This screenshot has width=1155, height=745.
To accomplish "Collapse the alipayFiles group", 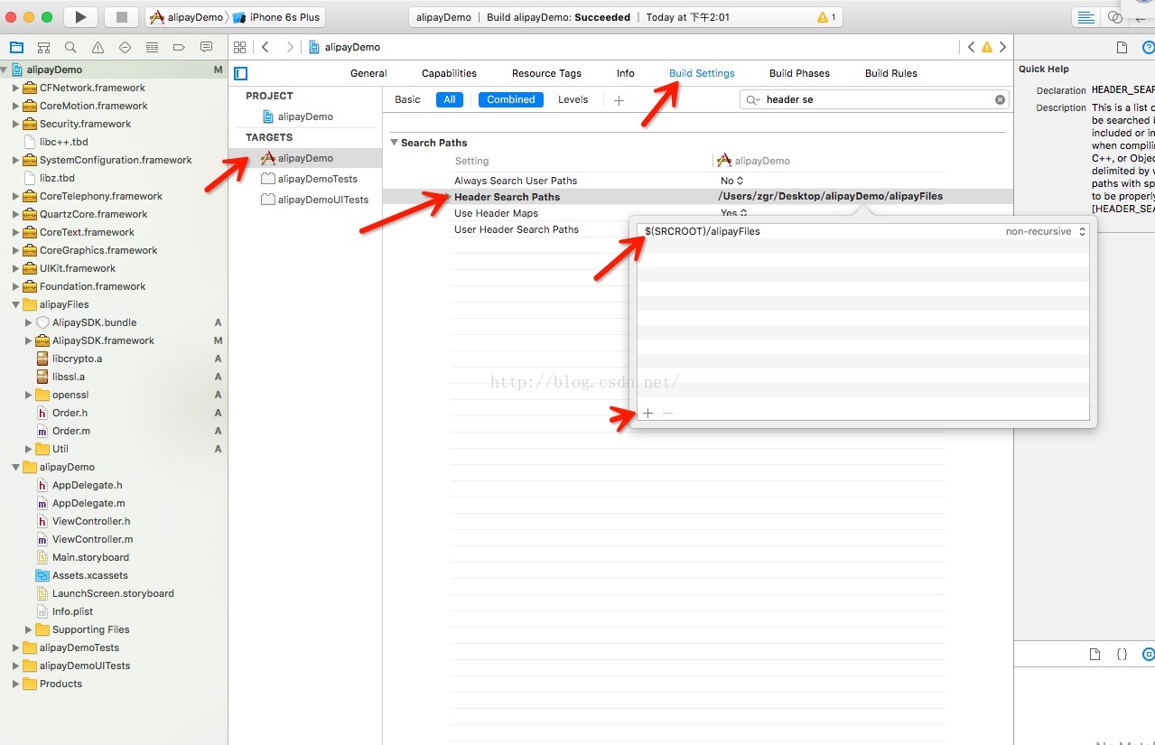I will click(x=16, y=304).
